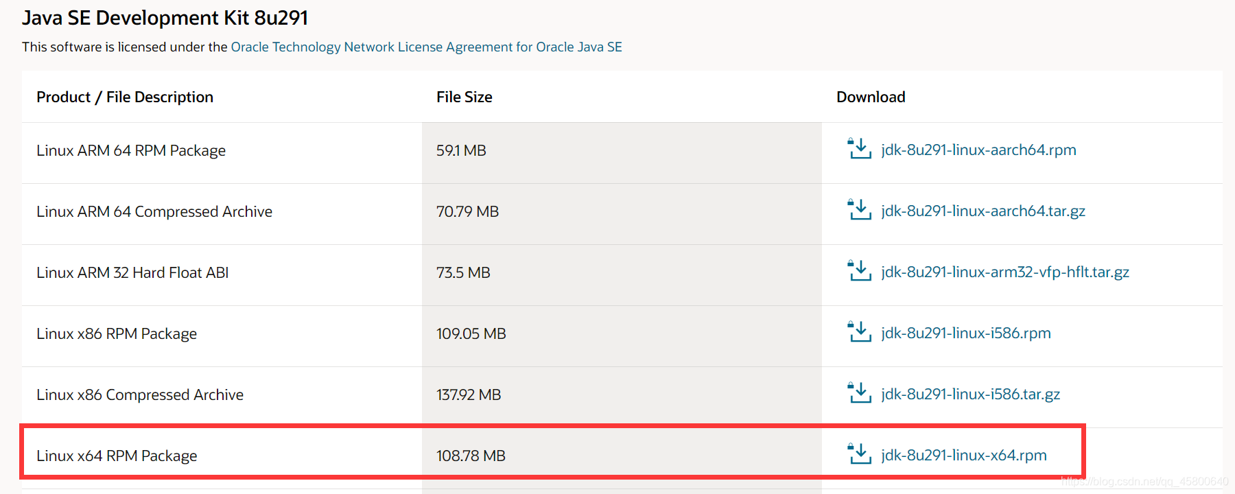Viewport: 1235px width, 494px height.
Task: Select the Linux ARM 64 RPM Package text
Action: point(131,150)
